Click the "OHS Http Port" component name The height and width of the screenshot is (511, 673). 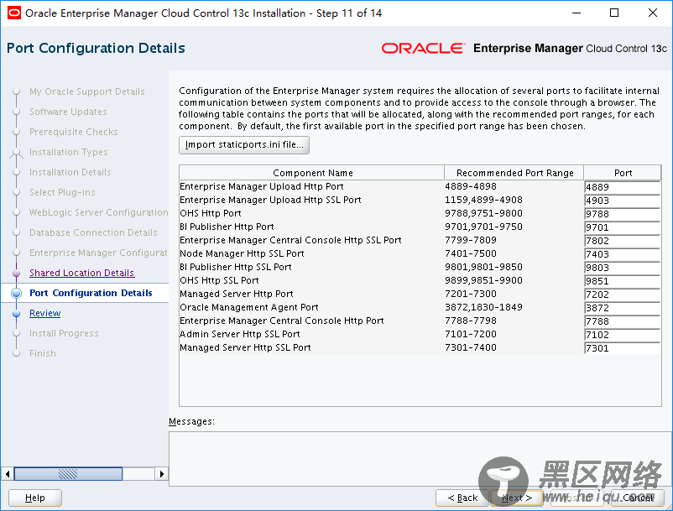[x=211, y=213]
